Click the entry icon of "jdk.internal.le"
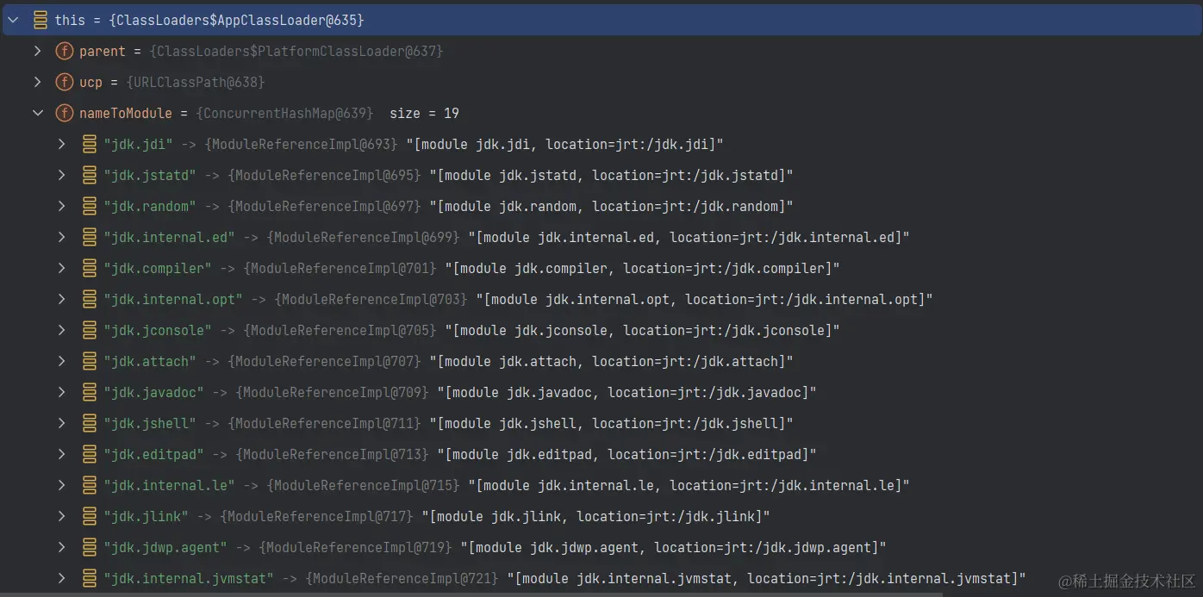 (x=89, y=485)
